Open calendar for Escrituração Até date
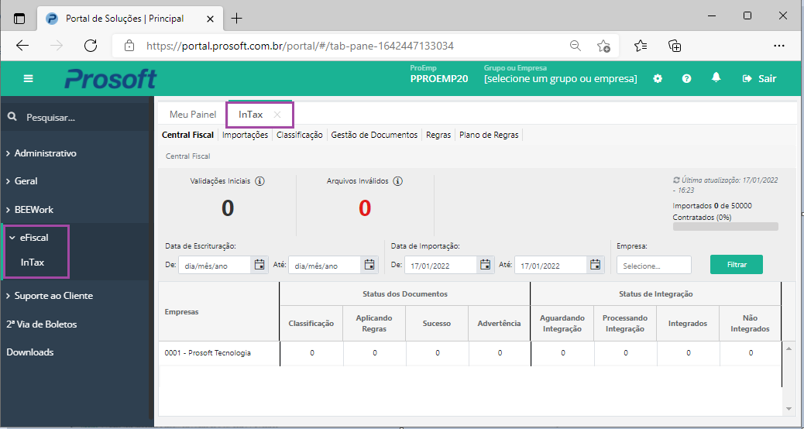804x429 pixels. pyautogui.click(x=369, y=265)
